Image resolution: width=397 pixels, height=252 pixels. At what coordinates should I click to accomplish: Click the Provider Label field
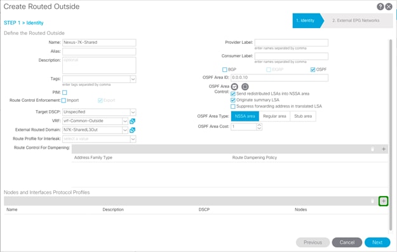(291, 43)
